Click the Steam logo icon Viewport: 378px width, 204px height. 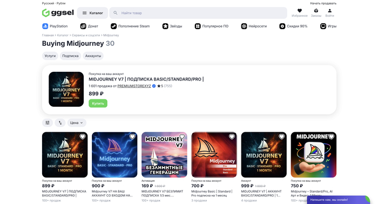pos(113,26)
